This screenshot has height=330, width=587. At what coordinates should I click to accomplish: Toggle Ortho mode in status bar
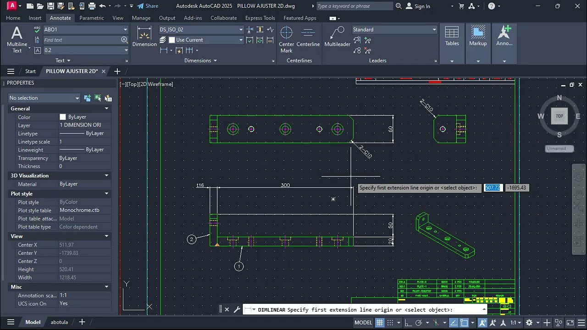(x=408, y=322)
